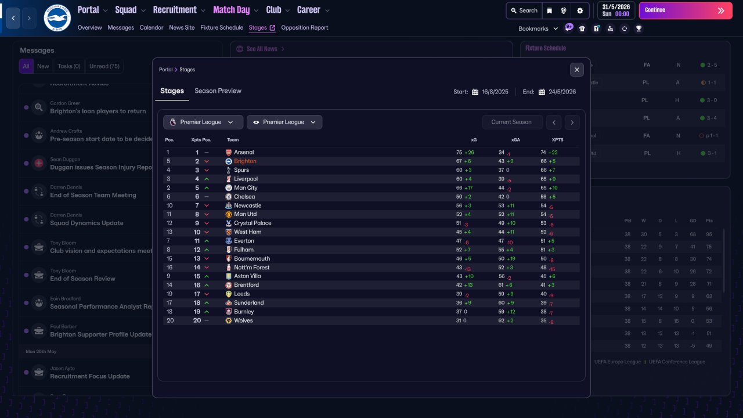The height and width of the screenshot is (418, 743).
Task: Open the Messages submenu item in the top navigation
Action: pos(121,27)
